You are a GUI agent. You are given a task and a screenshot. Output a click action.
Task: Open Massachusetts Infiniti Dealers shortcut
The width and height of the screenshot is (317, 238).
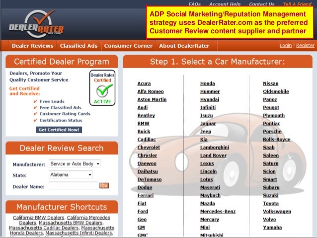[x=79, y=233]
